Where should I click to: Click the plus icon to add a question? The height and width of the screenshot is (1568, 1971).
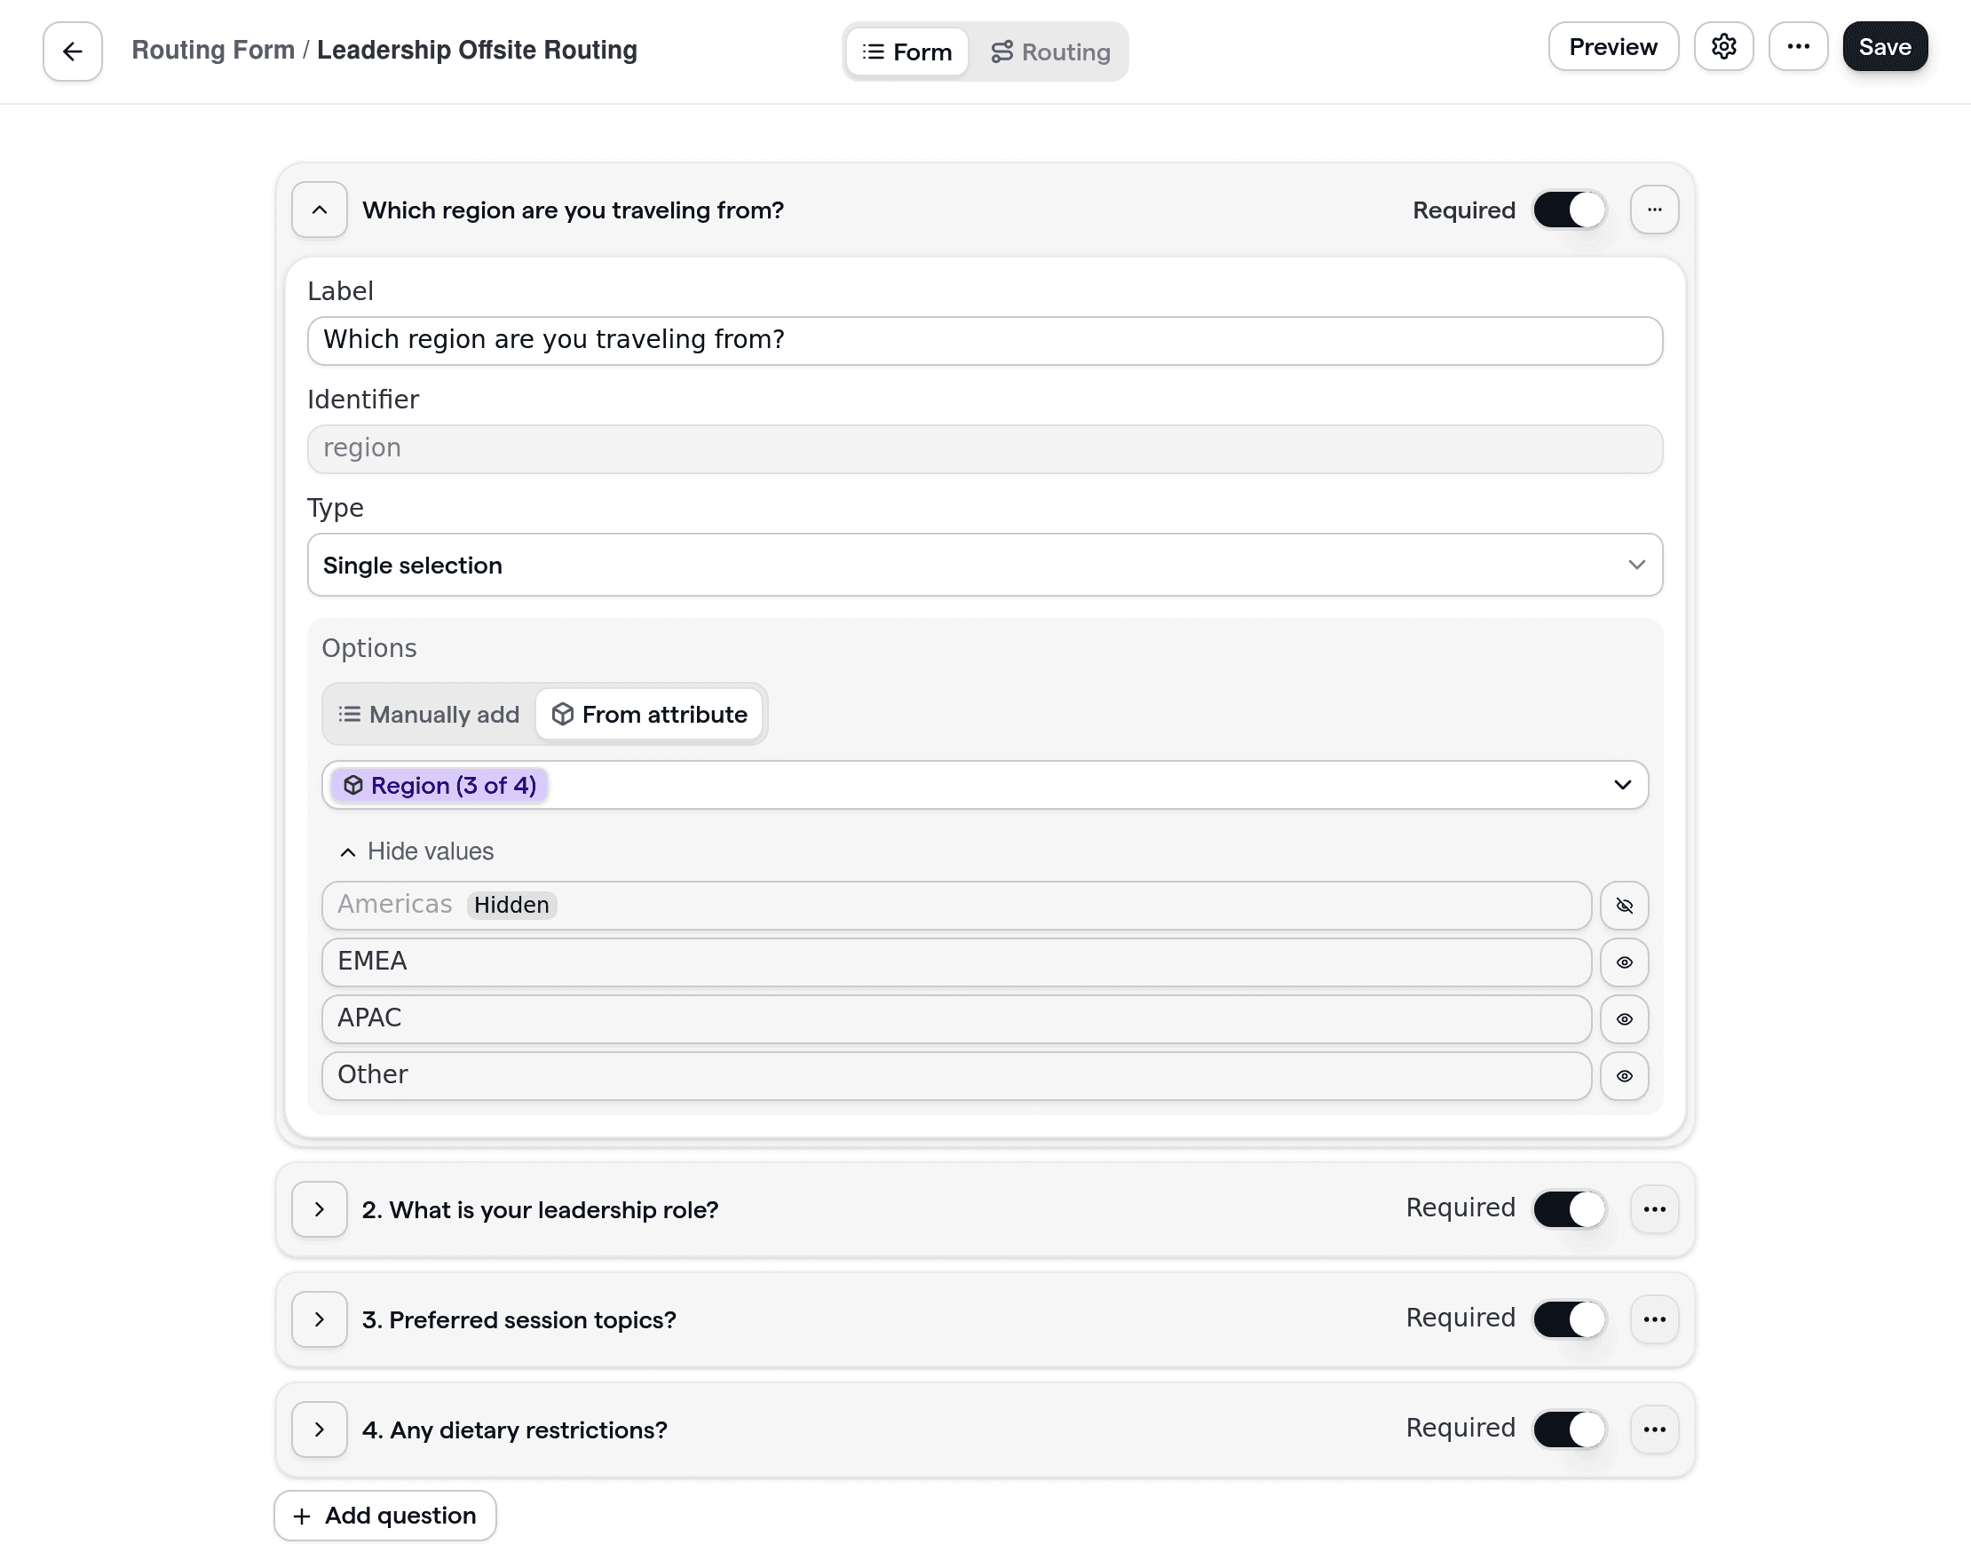pyautogui.click(x=301, y=1515)
